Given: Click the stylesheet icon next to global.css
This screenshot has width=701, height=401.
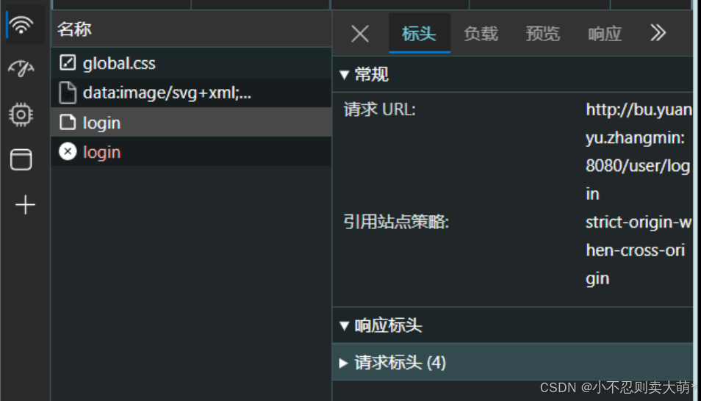Looking at the screenshot, I should (x=68, y=63).
